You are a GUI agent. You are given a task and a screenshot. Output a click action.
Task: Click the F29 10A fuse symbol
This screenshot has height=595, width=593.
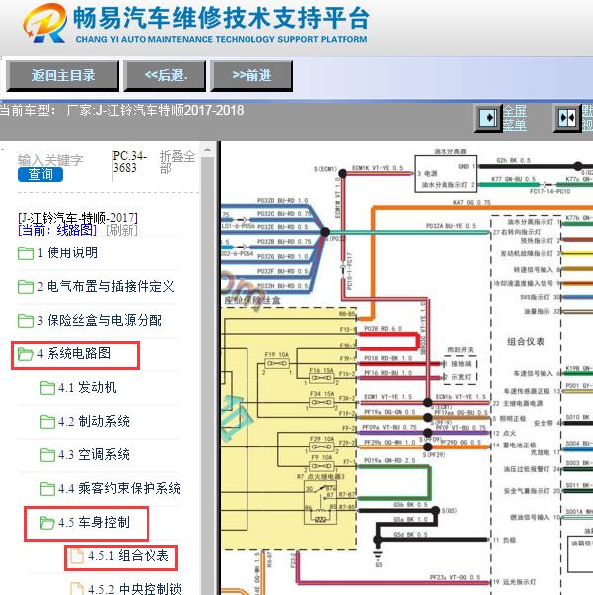click(x=322, y=447)
